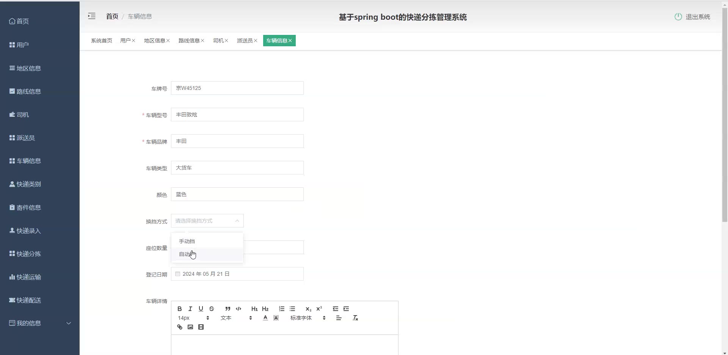This screenshot has height=355, width=728.
Task: Open 快递类别 in sidebar
Action: pos(40,184)
